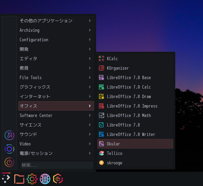
Task: Launch the web browser globe icon
Action: point(45,179)
